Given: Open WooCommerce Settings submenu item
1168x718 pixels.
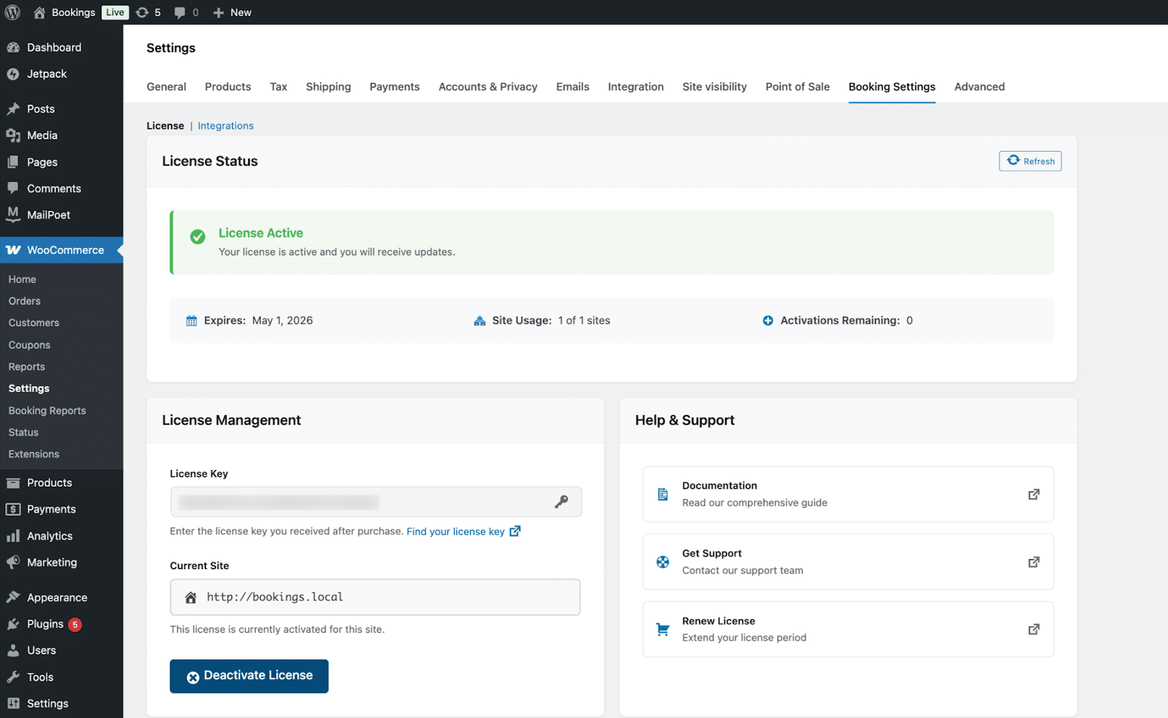Looking at the screenshot, I should tap(29, 389).
